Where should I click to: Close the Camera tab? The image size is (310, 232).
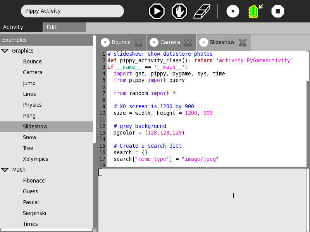coord(188,43)
